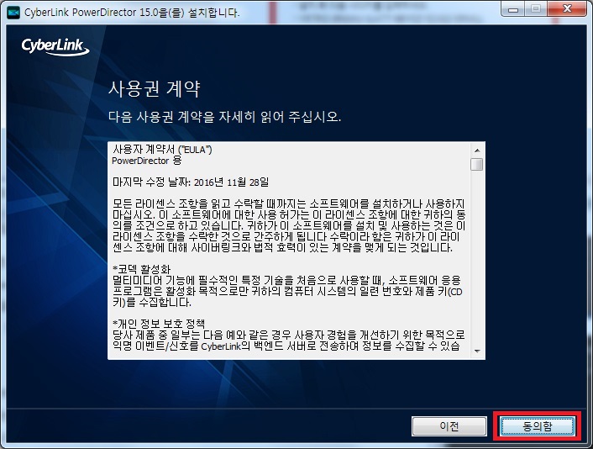Click the *코덱 활성화 section title

(x=141, y=269)
